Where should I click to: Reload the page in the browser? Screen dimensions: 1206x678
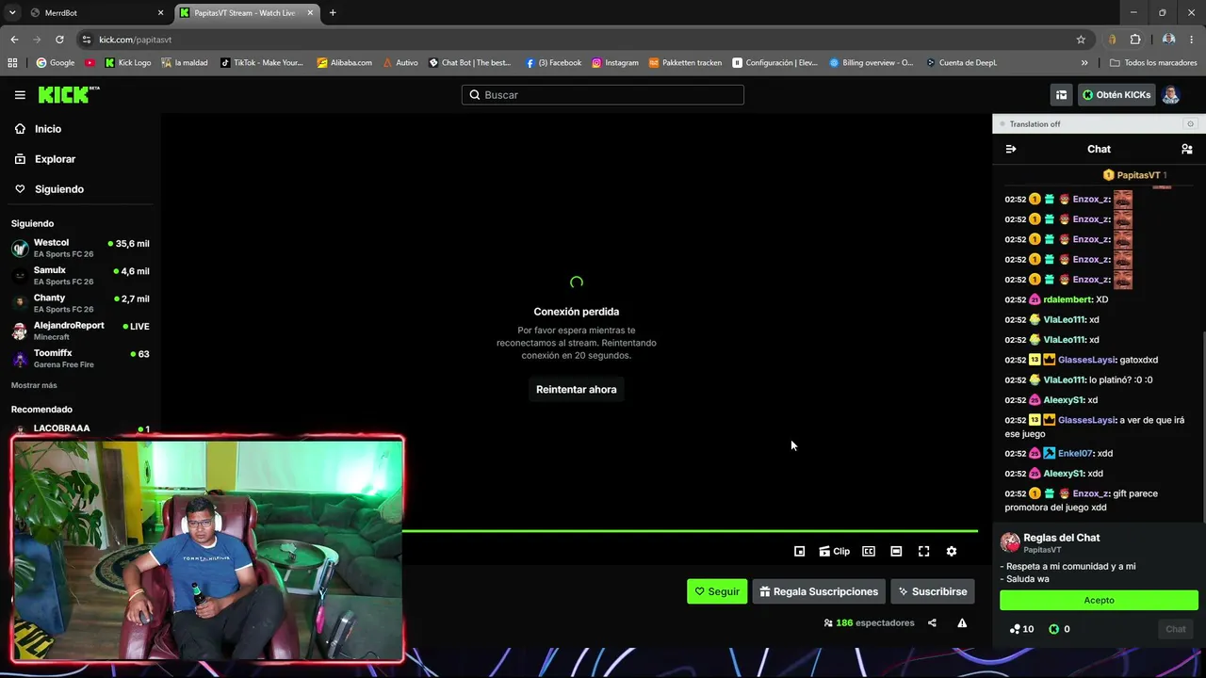pyautogui.click(x=59, y=40)
